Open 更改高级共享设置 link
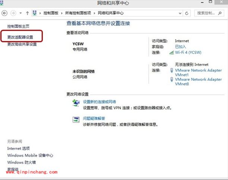Viewport: 228px width, 180px height. click(22, 44)
